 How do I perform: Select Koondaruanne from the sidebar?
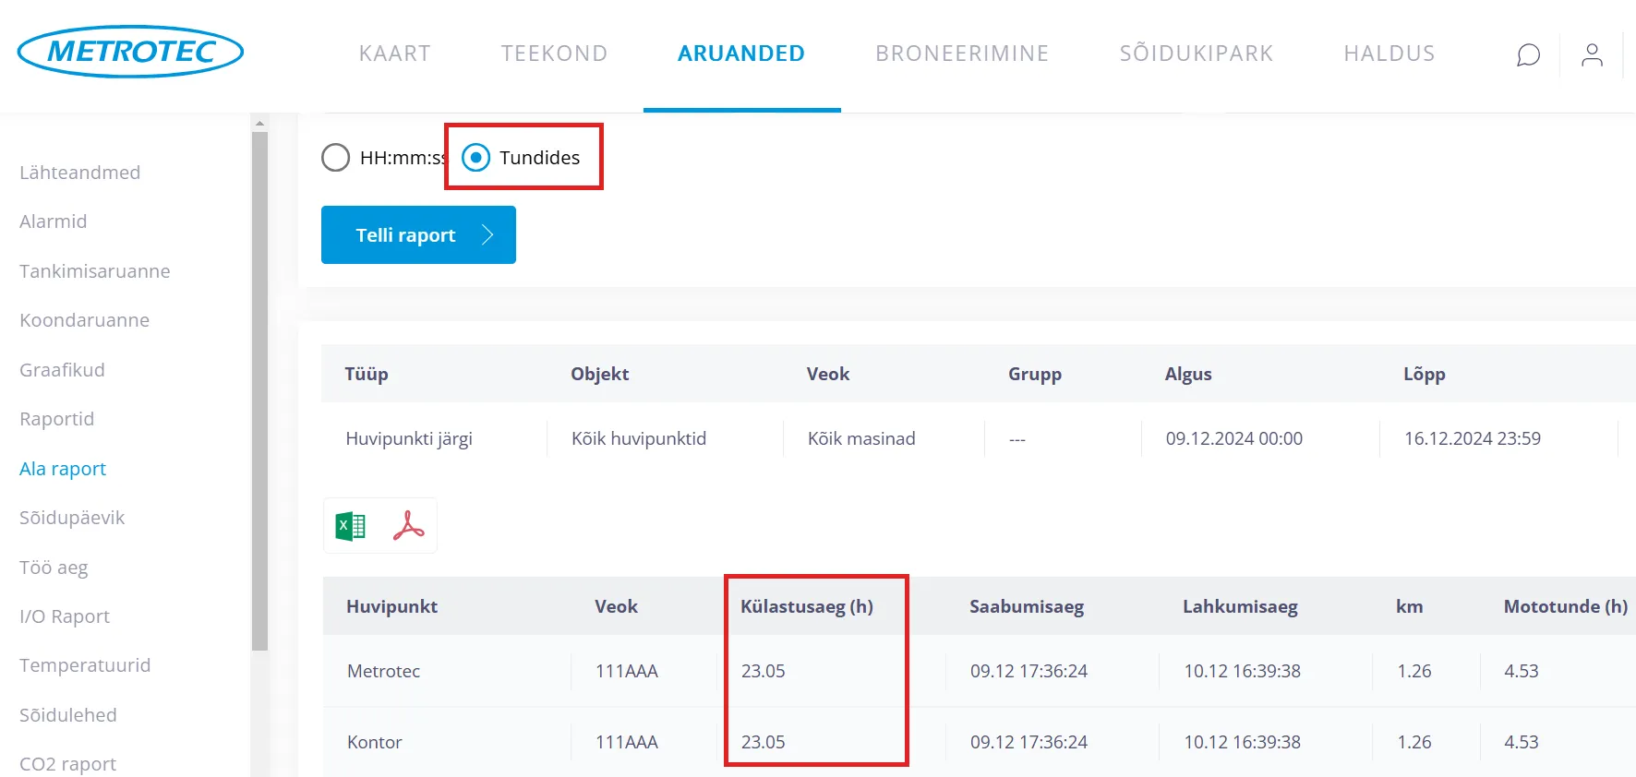pyautogui.click(x=84, y=320)
